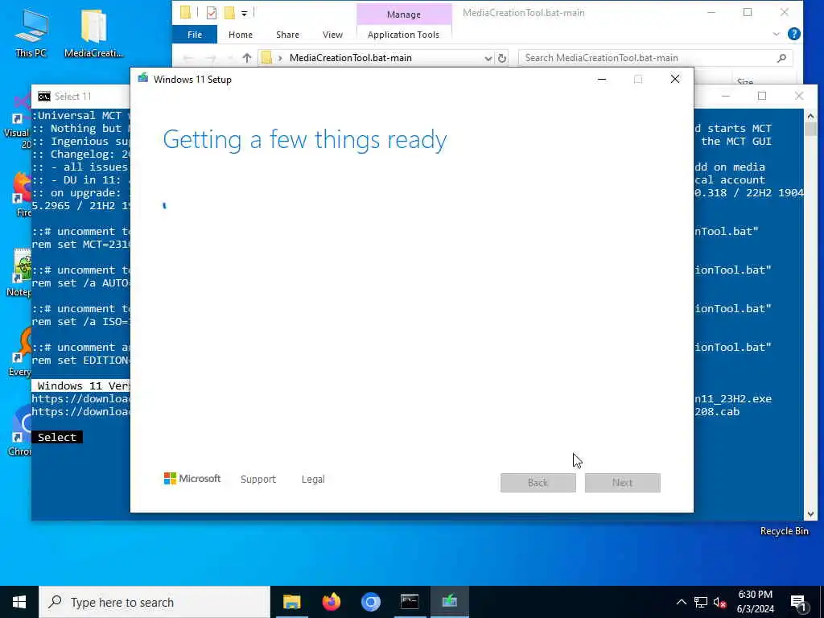The image size is (824, 618).
Task: Click the Explorer address bar path
Action: 351,58
